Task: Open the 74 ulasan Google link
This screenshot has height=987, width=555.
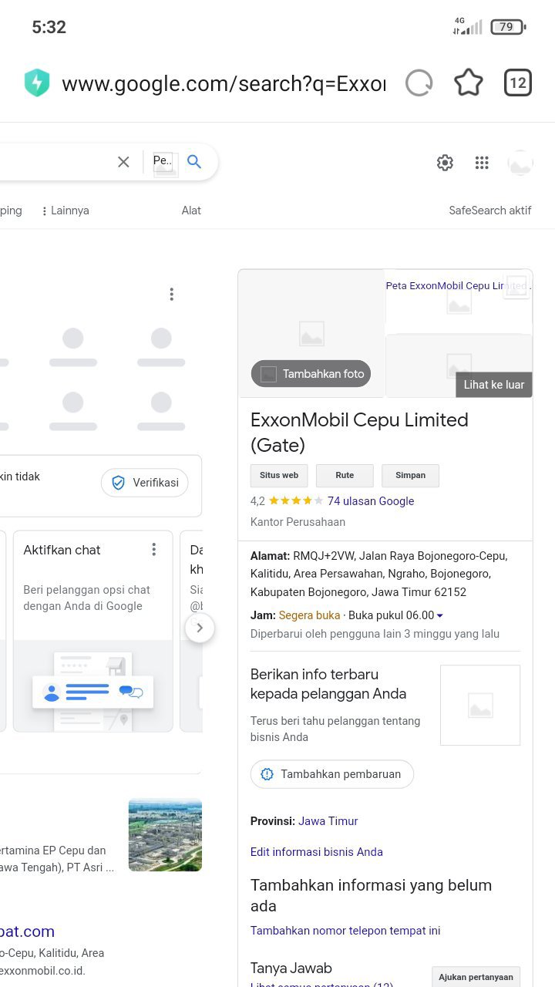Action: 371,501
